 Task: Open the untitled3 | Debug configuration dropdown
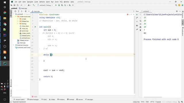(45, 5)
